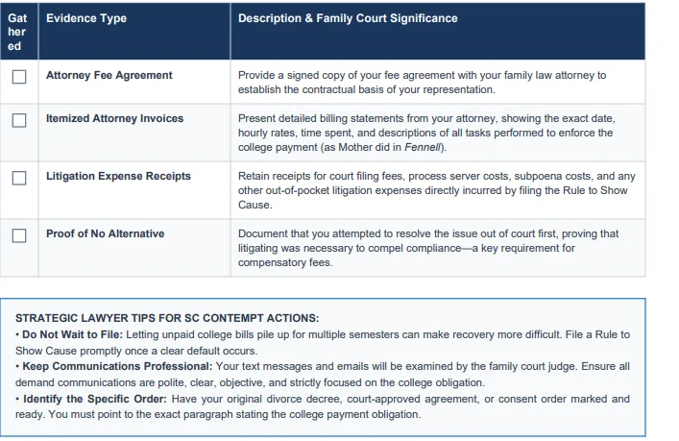Select the Itemized Attorney Invoices label

[114, 118]
